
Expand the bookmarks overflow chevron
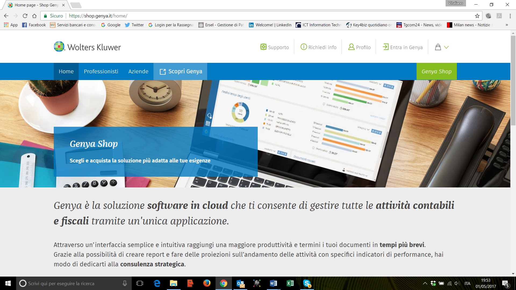(x=507, y=25)
